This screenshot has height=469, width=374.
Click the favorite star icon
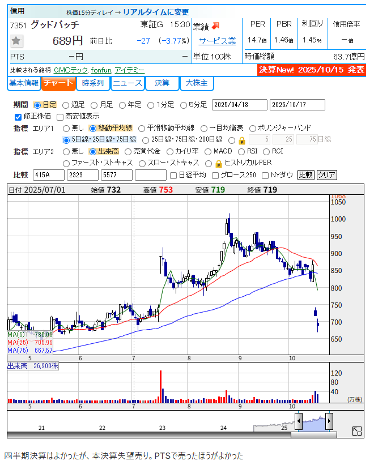pos(16,41)
